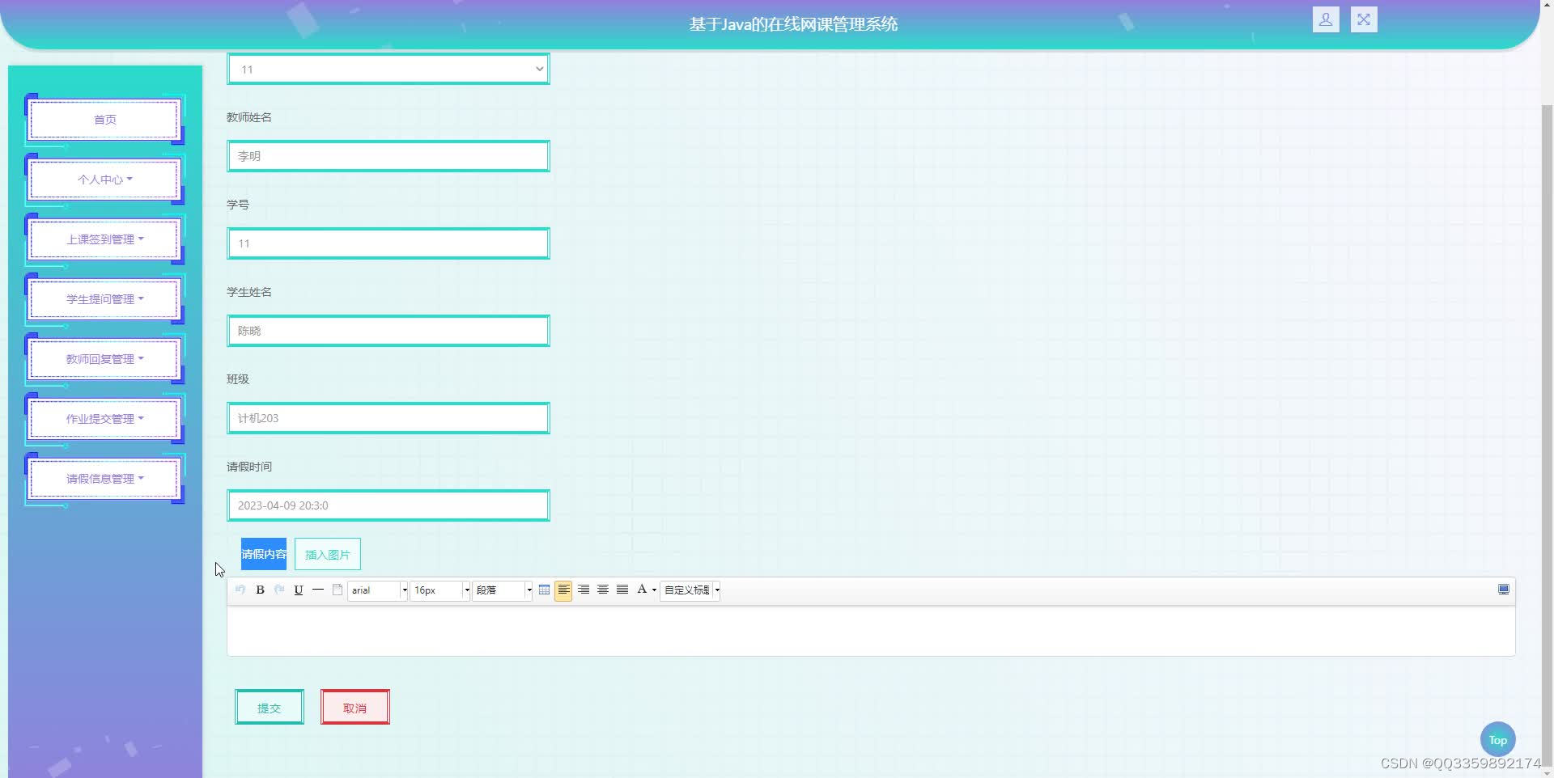The width and height of the screenshot is (1554, 778).
Task: Open the 段落 paragraph format dropdown
Action: 503,590
